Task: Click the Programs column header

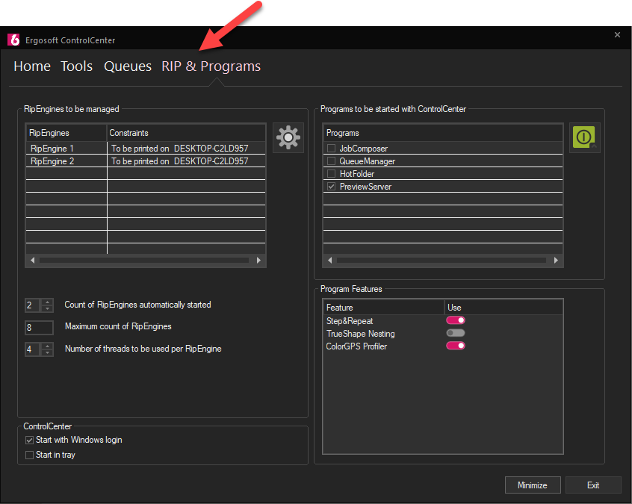Action: [x=443, y=133]
